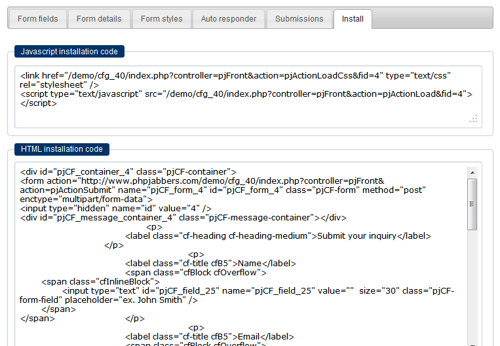View the Submissions tab
Screen dimensions: 500x346
[x=299, y=19]
